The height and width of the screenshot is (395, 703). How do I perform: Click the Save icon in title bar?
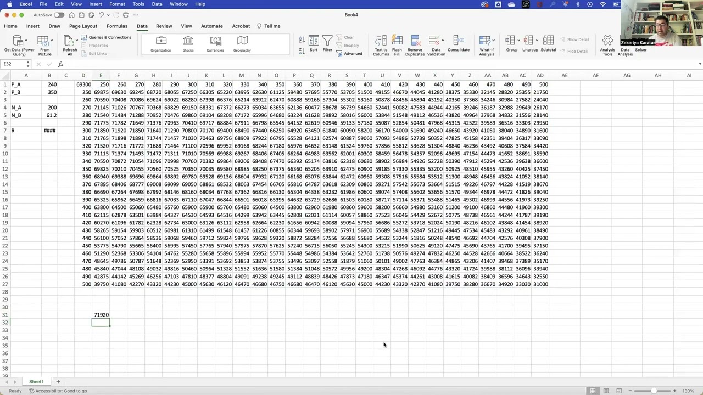(x=82, y=15)
